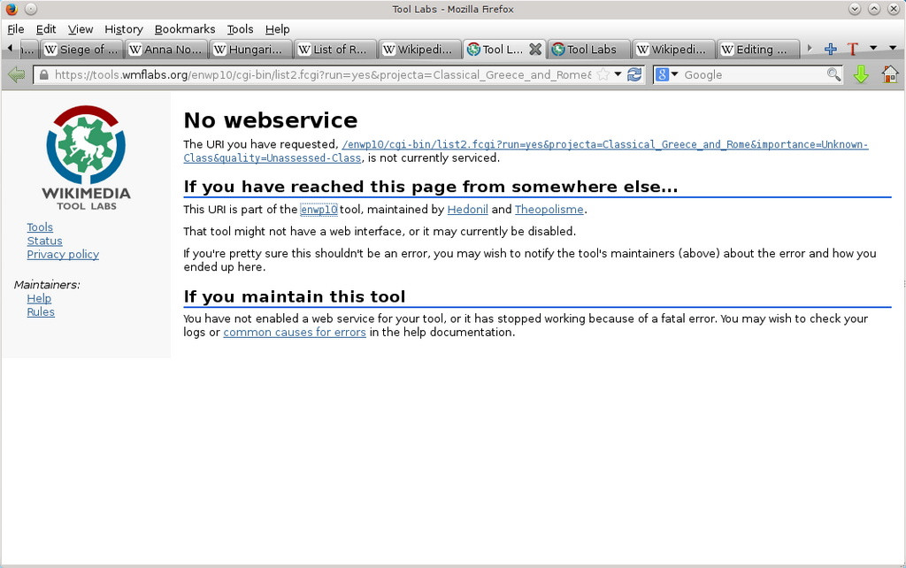This screenshot has height=568, width=906.
Task: Reload the page with the refresh icon
Action: coord(634,75)
